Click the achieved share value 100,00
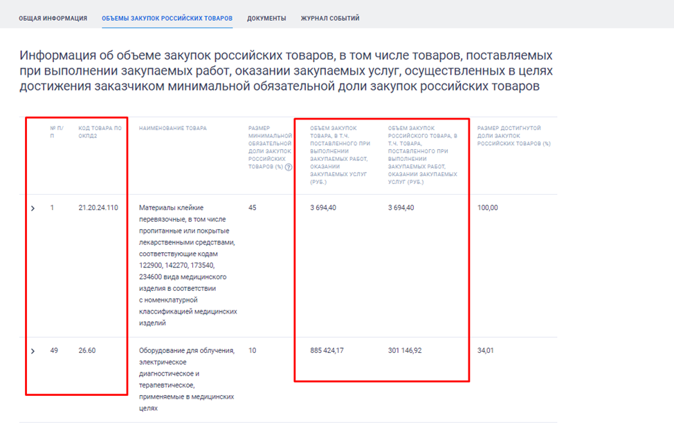The height and width of the screenshot is (440, 674). (x=488, y=208)
